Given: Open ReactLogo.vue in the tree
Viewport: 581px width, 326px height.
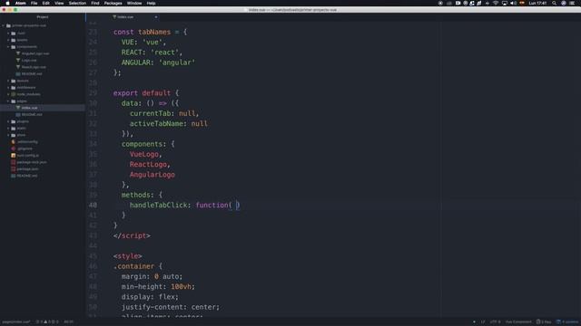Looking at the screenshot, I should click(x=34, y=67).
